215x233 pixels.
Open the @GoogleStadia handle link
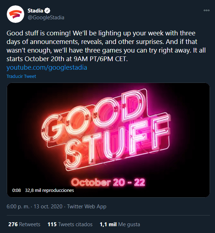pos(46,18)
